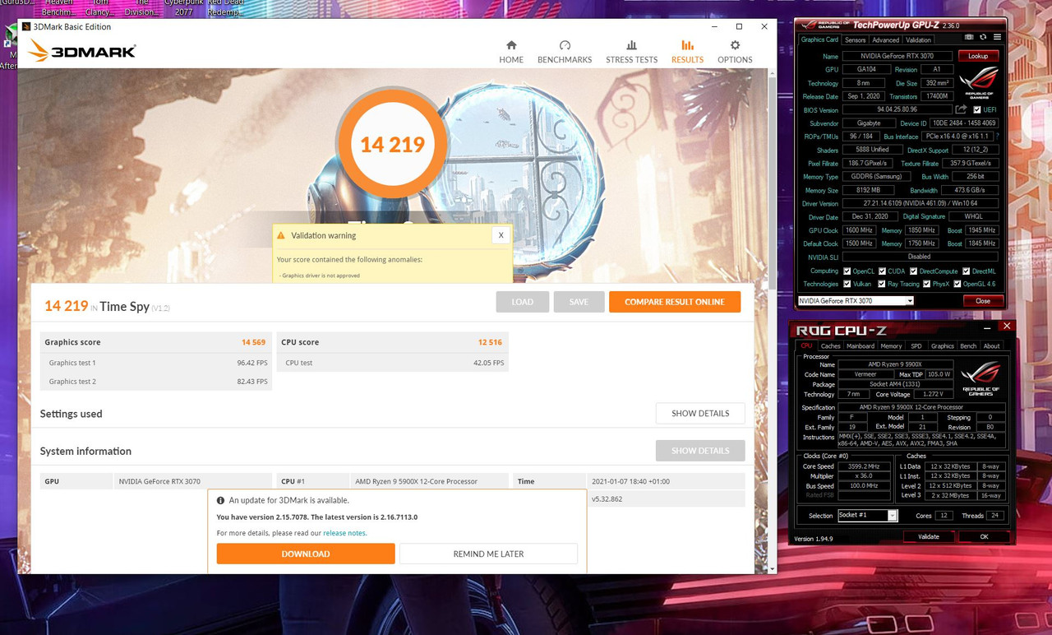Click the 14 219 score circle

[392, 145]
